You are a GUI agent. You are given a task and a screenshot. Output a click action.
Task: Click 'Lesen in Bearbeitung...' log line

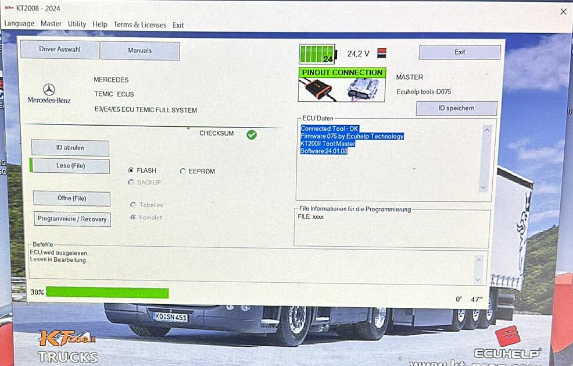click(x=59, y=260)
